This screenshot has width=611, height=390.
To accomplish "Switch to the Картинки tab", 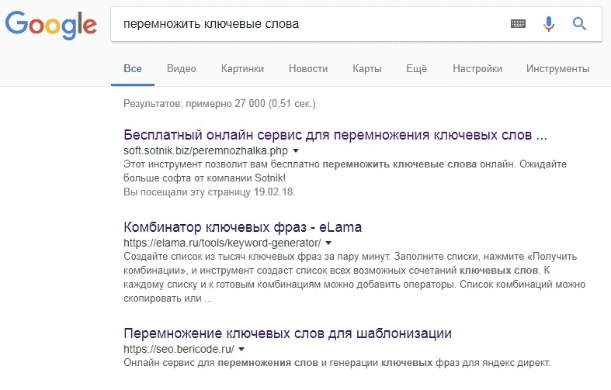I will (x=242, y=68).
